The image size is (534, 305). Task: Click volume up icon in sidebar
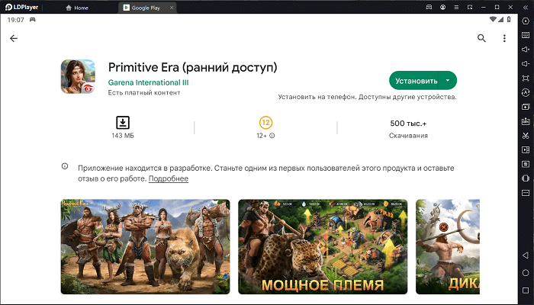[526, 50]
